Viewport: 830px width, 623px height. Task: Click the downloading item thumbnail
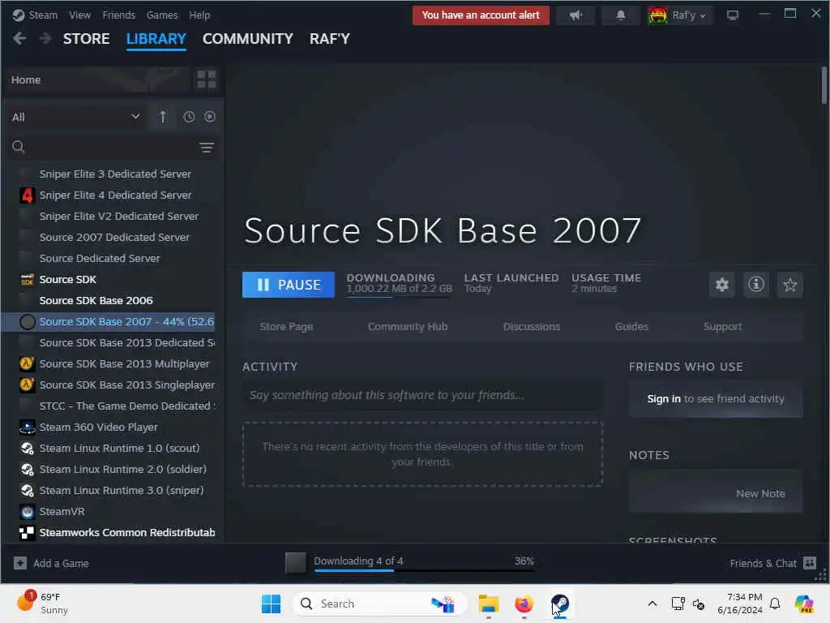click(x=295, y=563)
